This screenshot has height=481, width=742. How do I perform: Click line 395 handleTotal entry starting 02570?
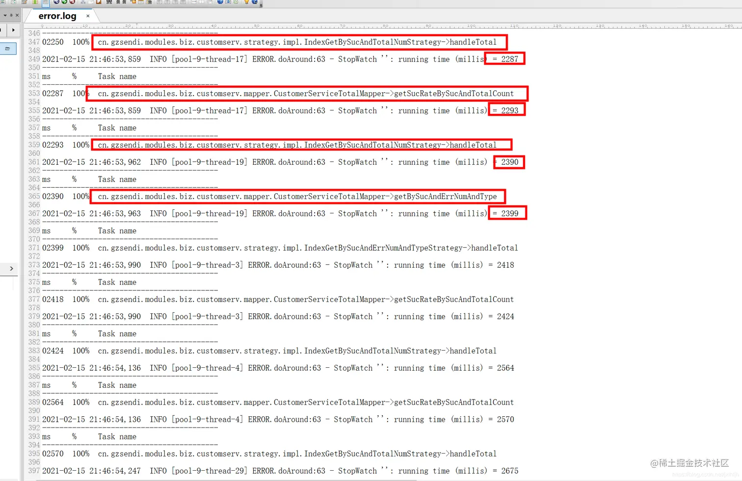tap(269, 454)
